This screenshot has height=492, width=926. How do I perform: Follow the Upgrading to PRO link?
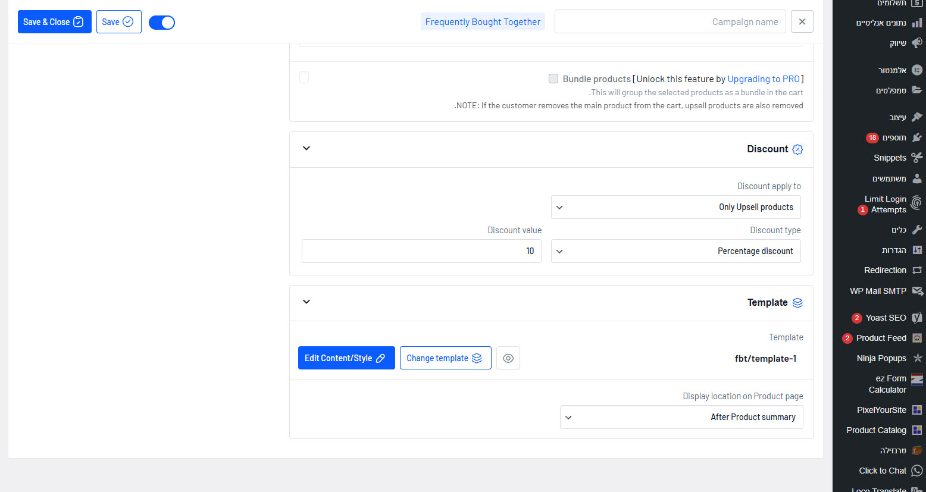point(764,79)
